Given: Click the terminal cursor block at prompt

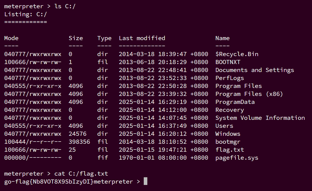Looking at the screenshot, I should click(x=145, y=181).
